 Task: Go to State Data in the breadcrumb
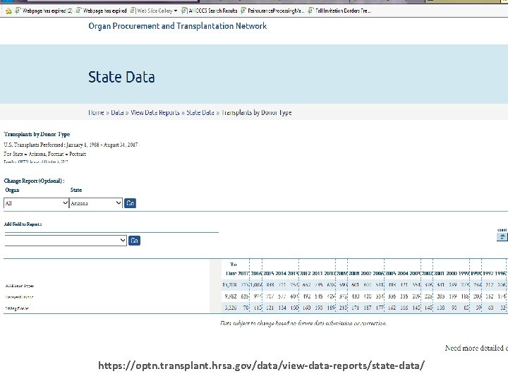[200, 112]
